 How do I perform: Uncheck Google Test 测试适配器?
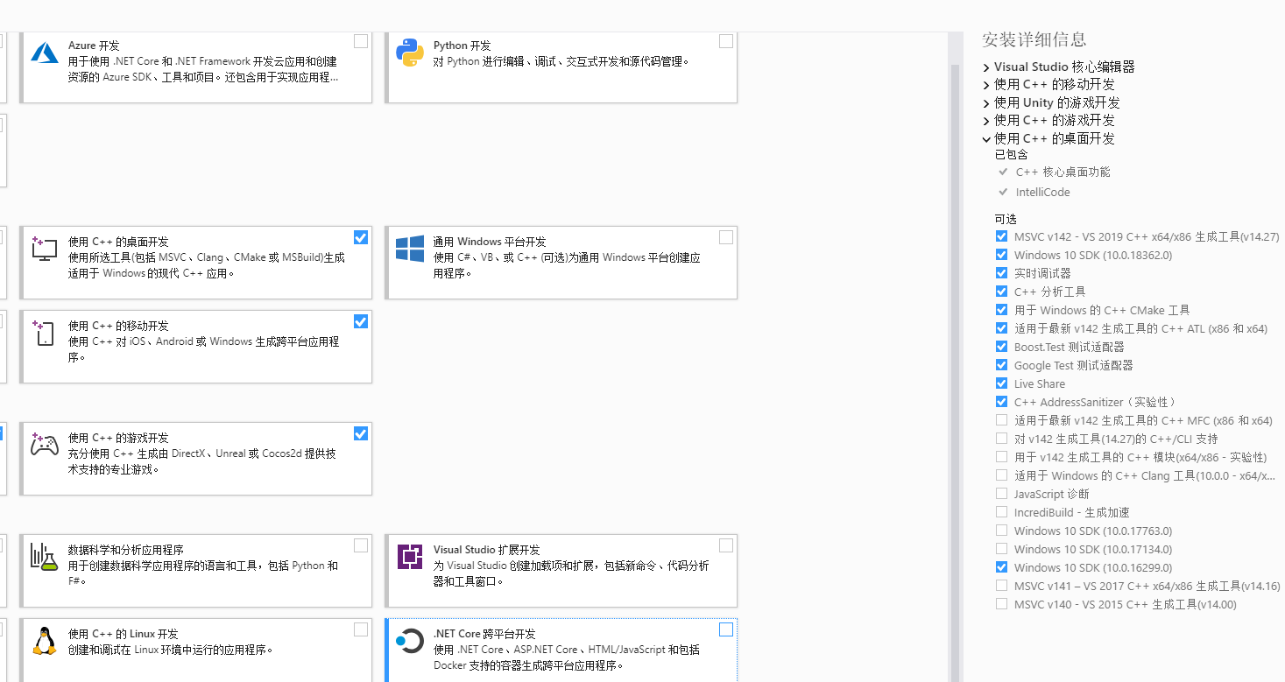(1001, 365)
